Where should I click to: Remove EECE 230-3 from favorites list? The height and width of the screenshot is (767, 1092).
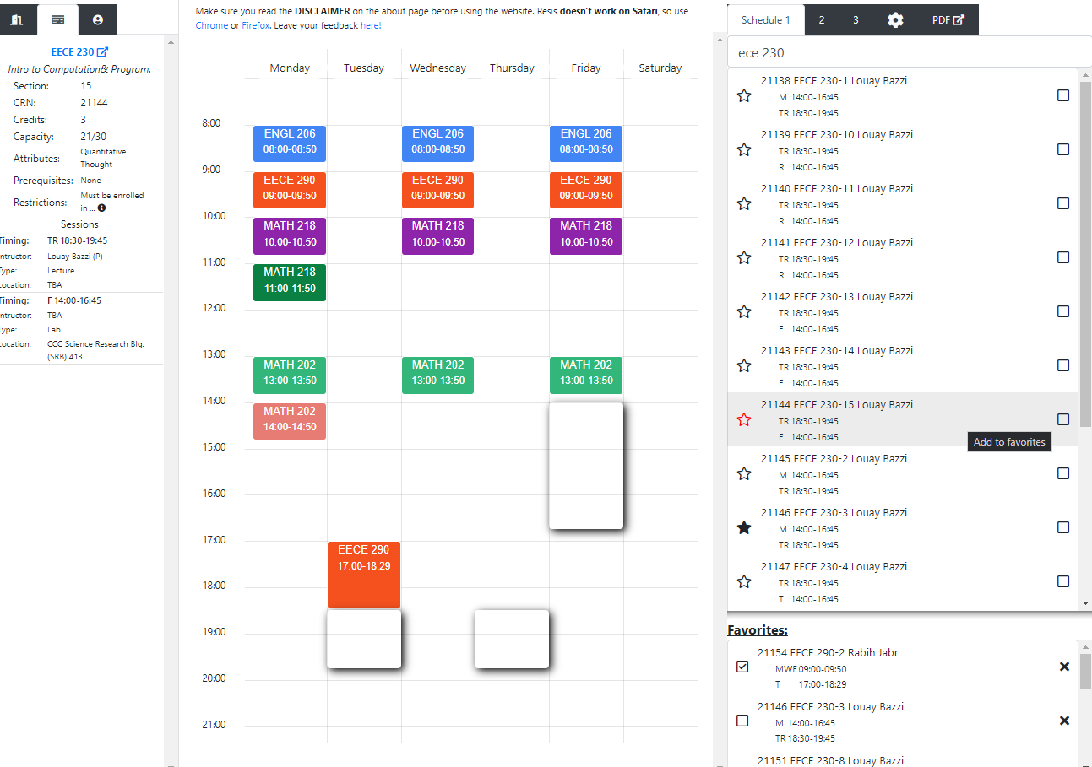(x=1064, y=721)
